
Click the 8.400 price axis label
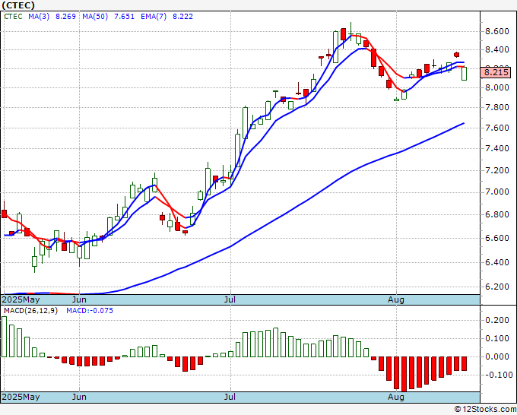click(x=497, y=49)
